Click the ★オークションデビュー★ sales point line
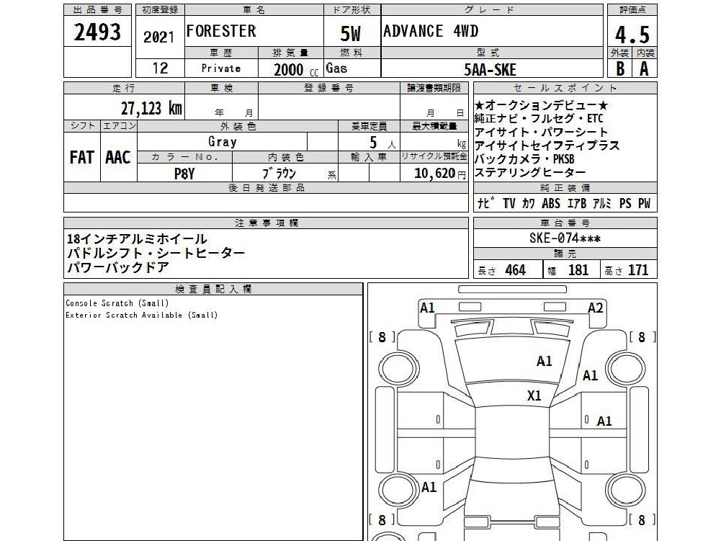The height and width of the screenshot is (541, 721). tap(542, 105)
